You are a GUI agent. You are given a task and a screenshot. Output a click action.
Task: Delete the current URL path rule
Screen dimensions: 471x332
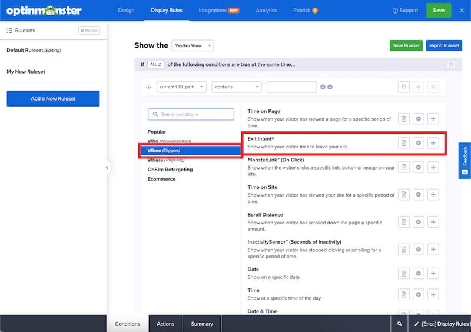(433, 87)
